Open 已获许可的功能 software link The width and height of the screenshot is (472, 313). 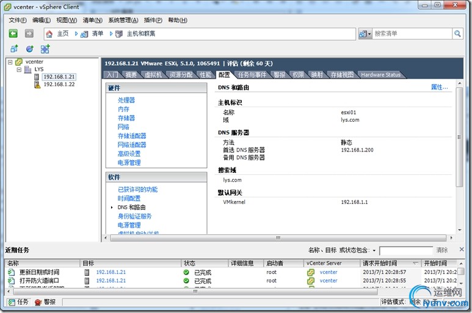137,189
